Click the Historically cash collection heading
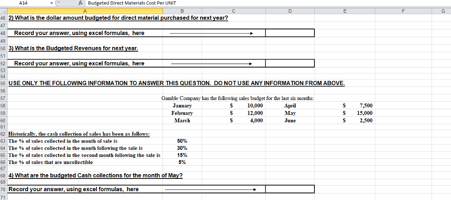This screenshot has width=451, height=200. pos(79,134)
